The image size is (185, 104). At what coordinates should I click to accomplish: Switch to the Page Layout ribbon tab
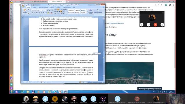coord(43,7)
